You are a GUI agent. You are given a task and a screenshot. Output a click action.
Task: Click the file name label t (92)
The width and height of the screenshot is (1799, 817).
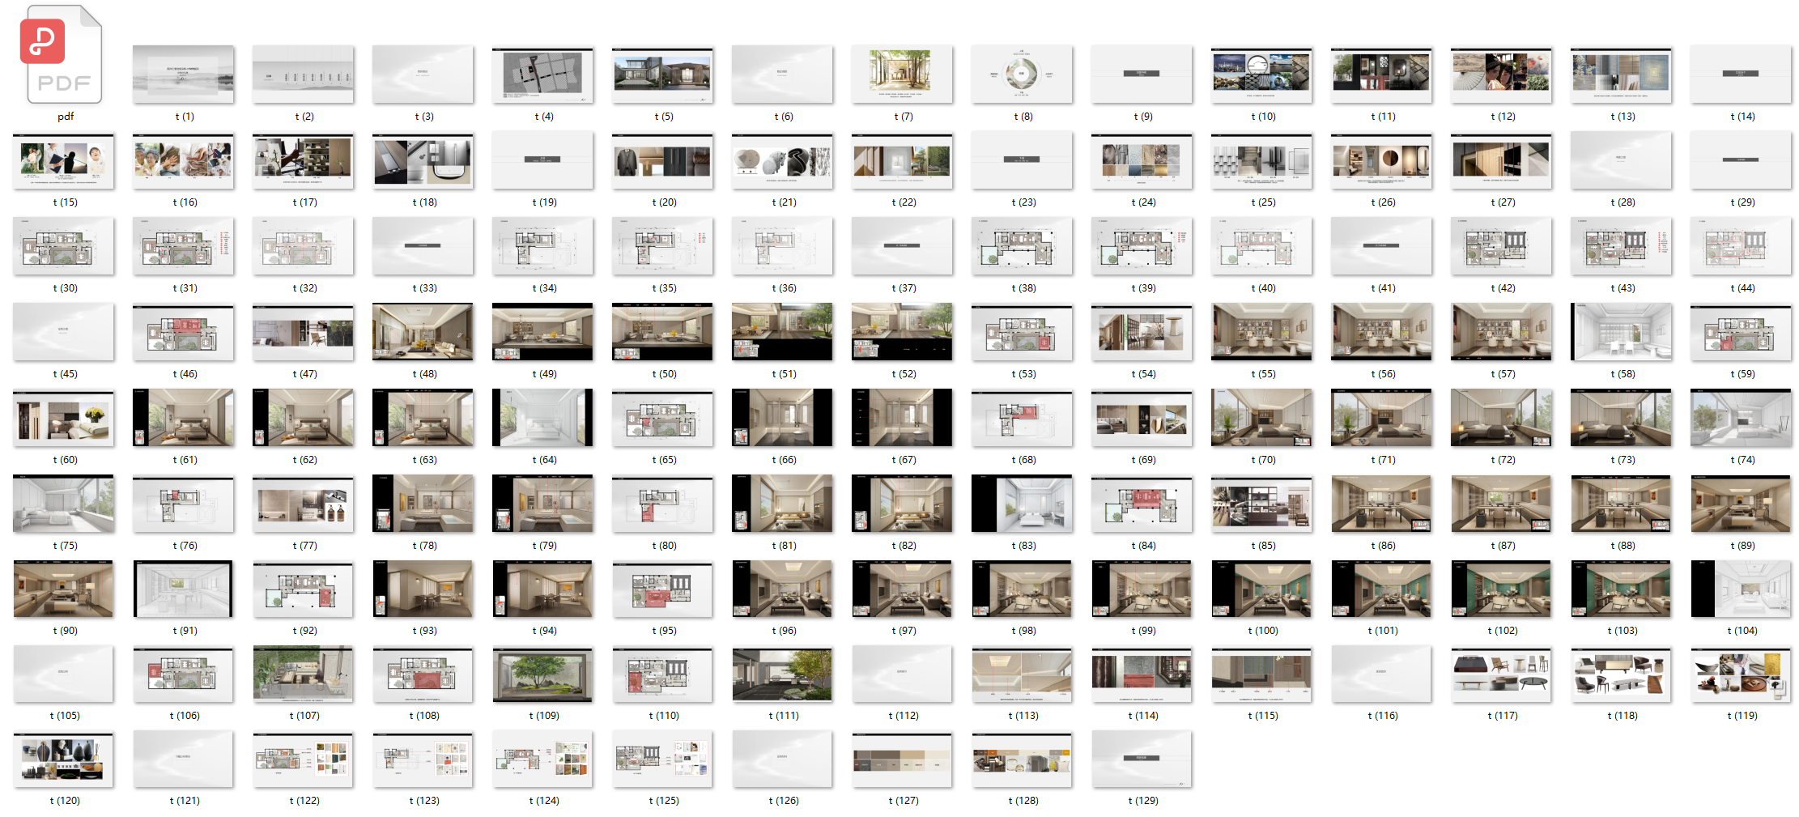pos(304,631)
